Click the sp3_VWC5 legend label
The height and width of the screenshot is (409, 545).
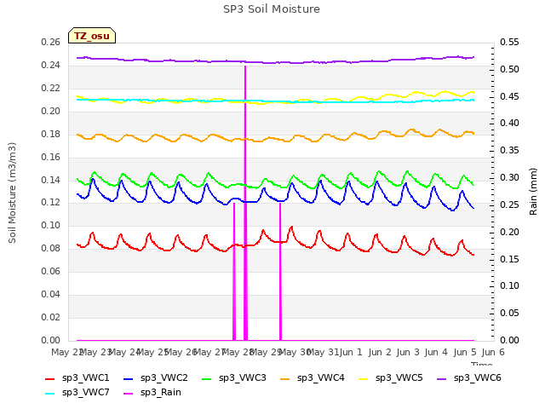(399, 378)
